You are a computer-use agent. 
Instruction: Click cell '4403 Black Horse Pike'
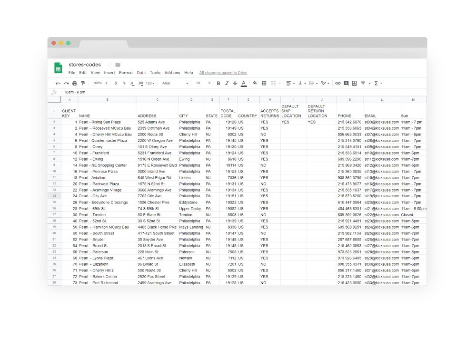point(157,227)
